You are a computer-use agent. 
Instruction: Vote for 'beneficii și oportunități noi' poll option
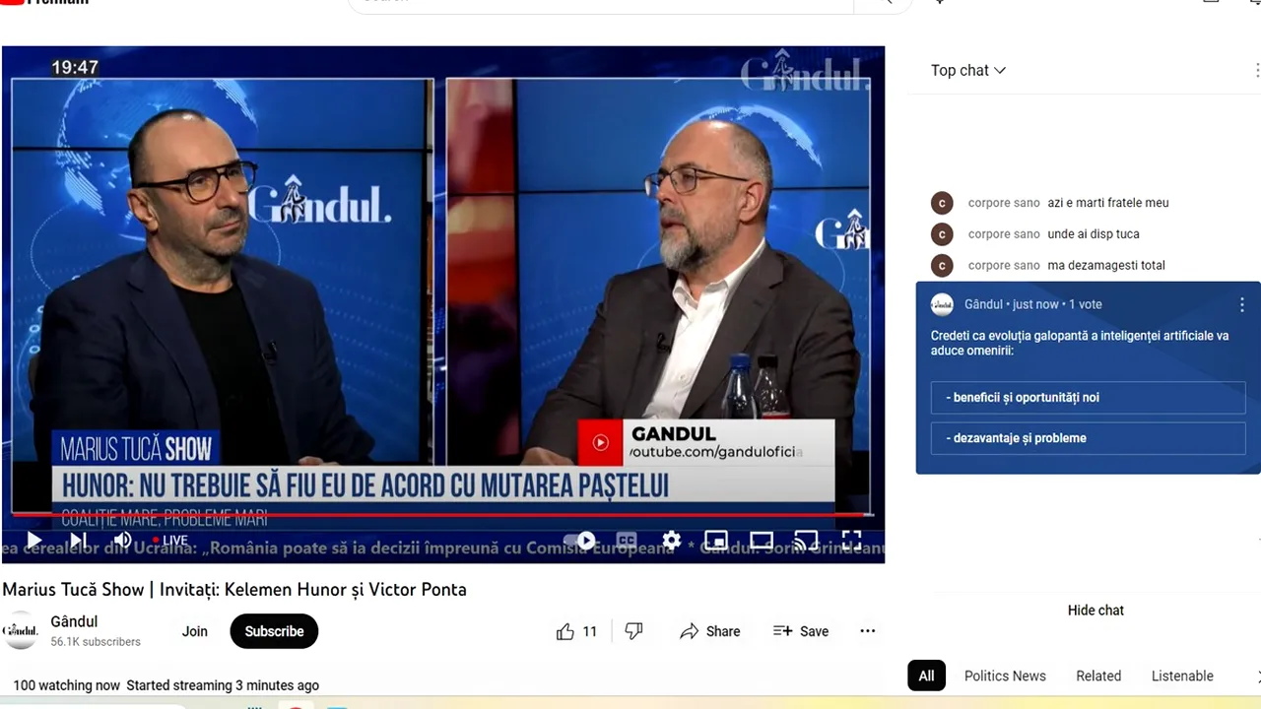click(x=1088, y=397)
